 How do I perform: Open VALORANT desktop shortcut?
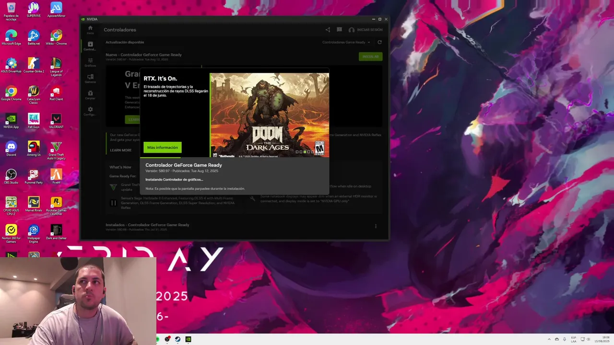coord(56,121)
